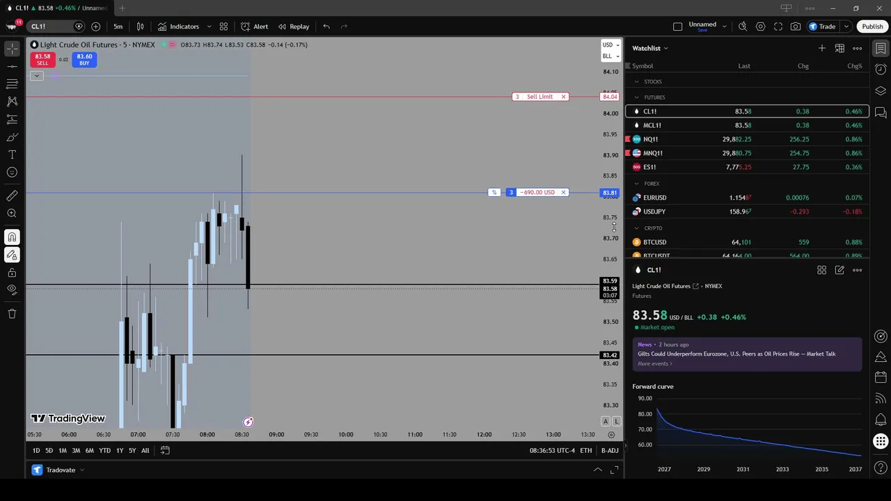Click the BUY 83.60 button
Image resolution: width=891 pixels, height=501 pixels.
84,60
